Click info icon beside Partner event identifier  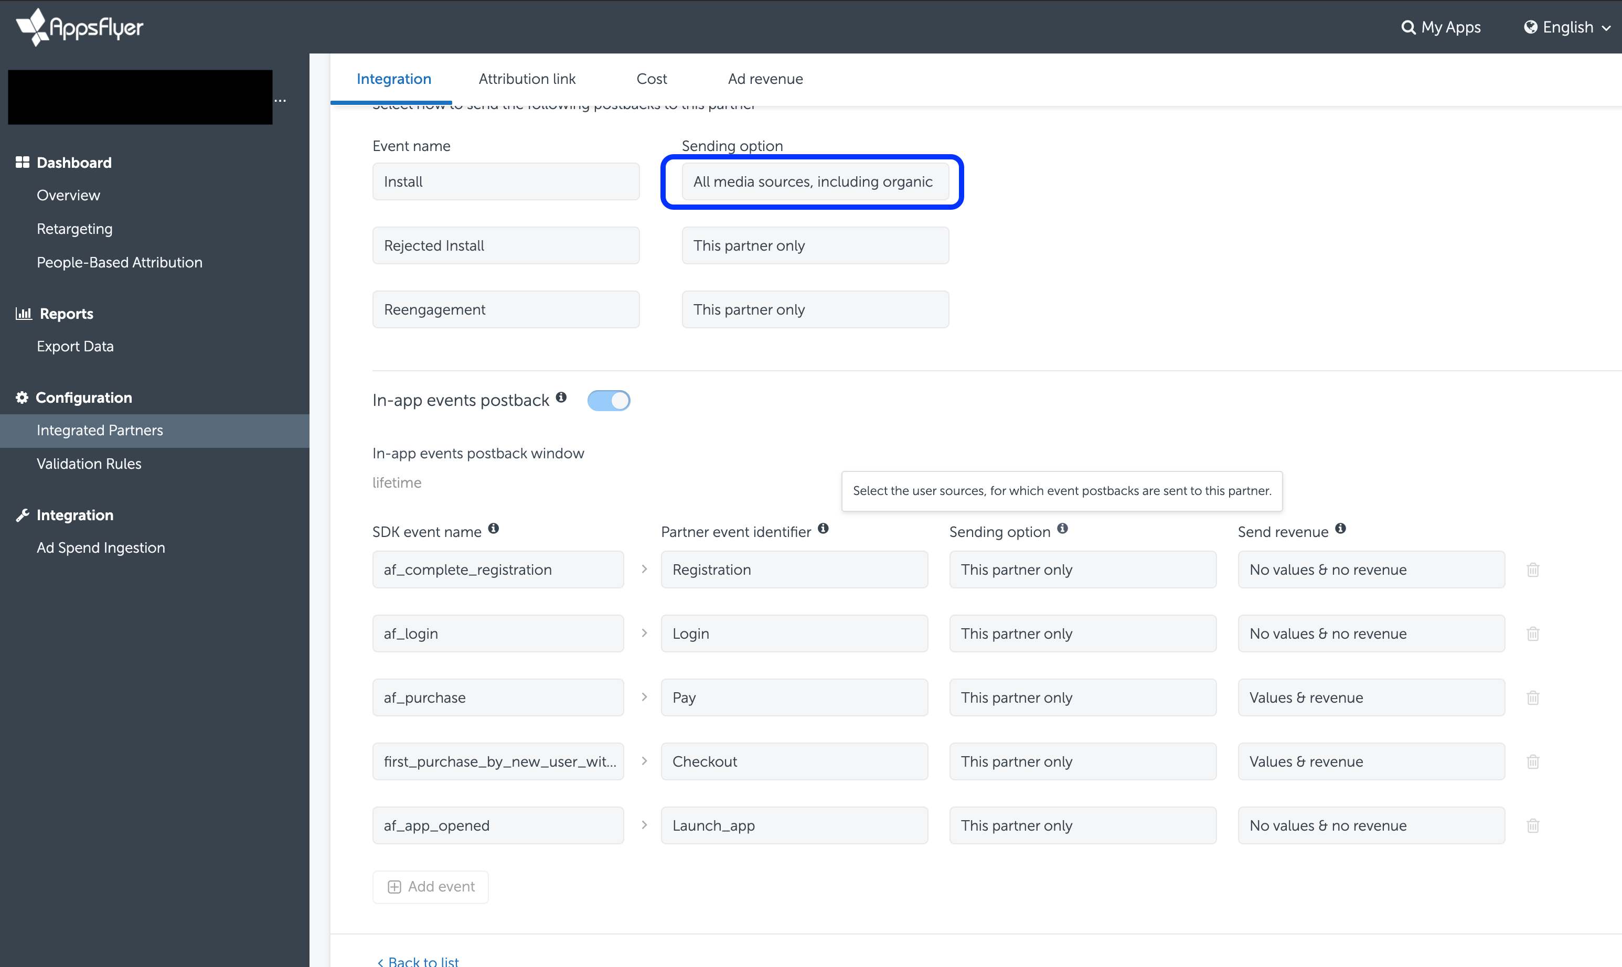[823, 529]
